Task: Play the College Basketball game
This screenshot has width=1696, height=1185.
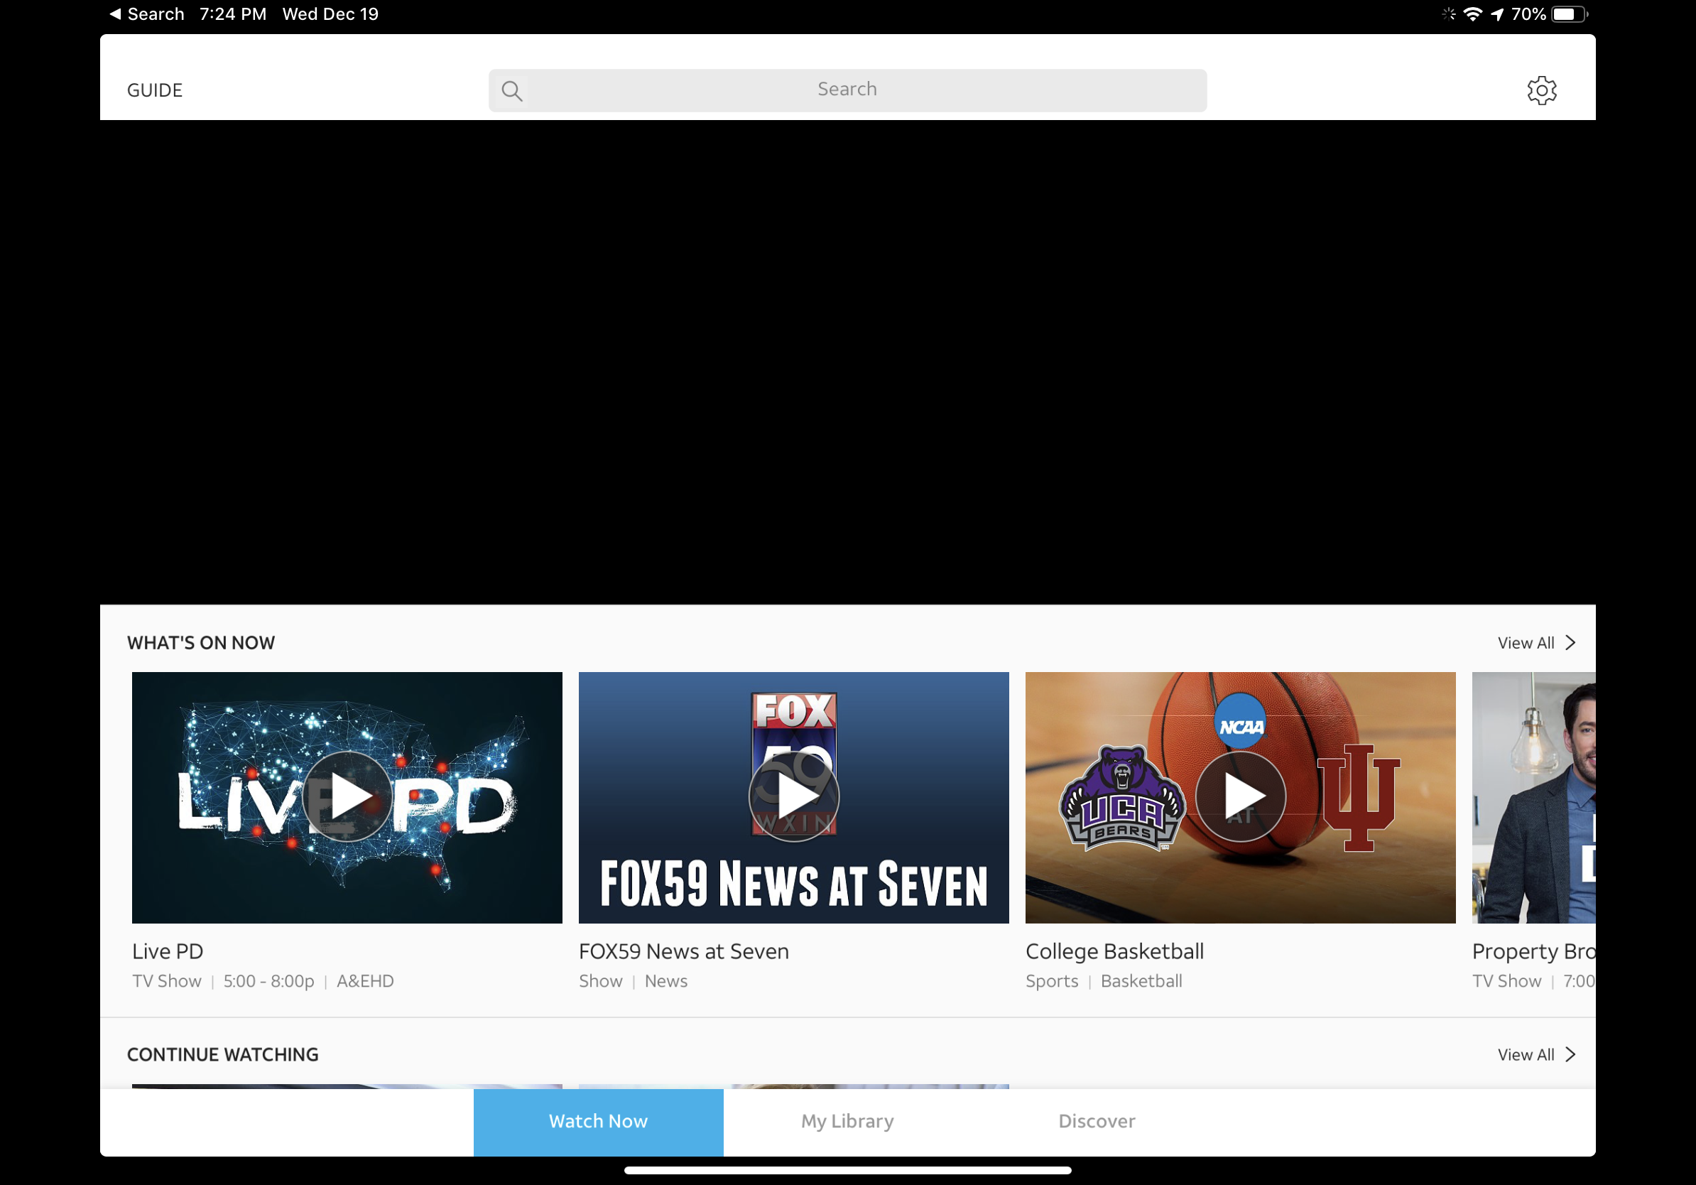Action: pos(1240,797)
